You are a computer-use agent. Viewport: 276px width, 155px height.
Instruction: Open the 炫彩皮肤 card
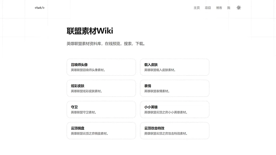point(101,88)
